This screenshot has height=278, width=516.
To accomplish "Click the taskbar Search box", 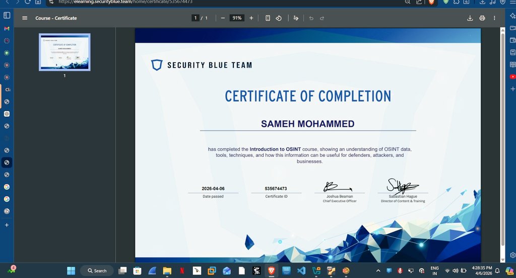I will click(x=97, y=271).
